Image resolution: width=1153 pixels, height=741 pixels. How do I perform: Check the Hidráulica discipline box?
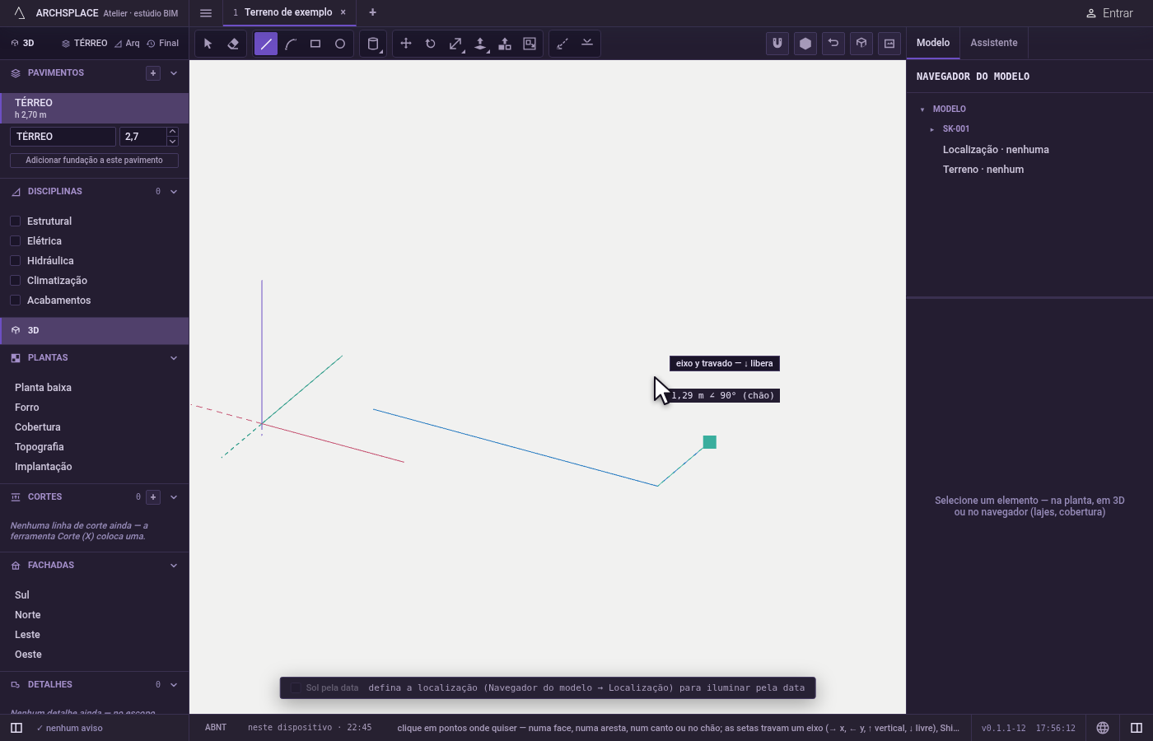(15, 260)
